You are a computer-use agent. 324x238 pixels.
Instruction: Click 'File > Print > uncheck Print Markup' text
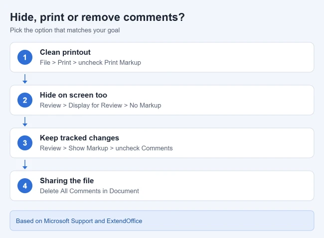(91, 63)
